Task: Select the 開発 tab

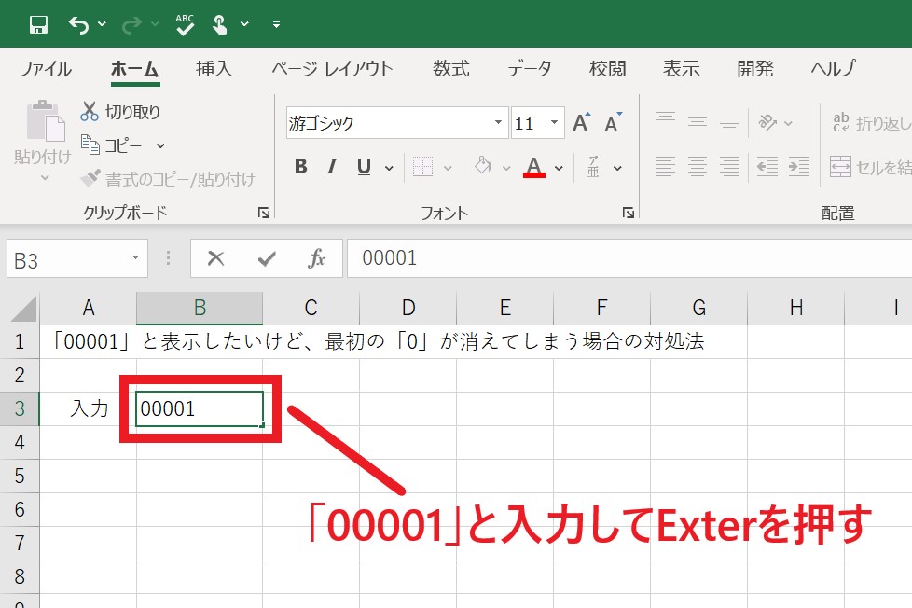Action: point(755,69)
